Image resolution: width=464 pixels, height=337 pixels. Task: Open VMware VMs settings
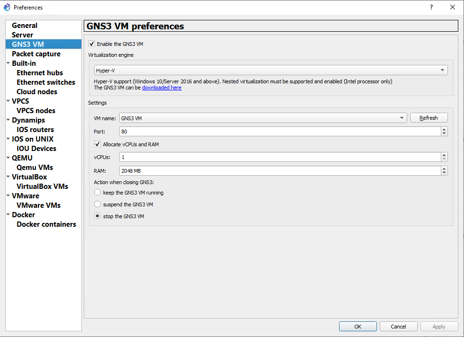tap(38, 205)
